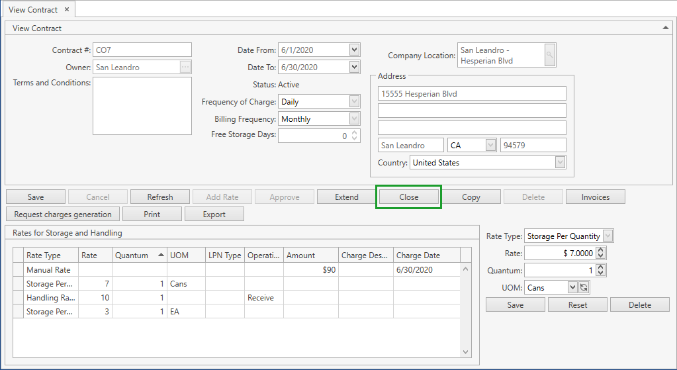Expand the UOM Cans dropdown
The height and width of the screenshot is (370, 677).
572,288
